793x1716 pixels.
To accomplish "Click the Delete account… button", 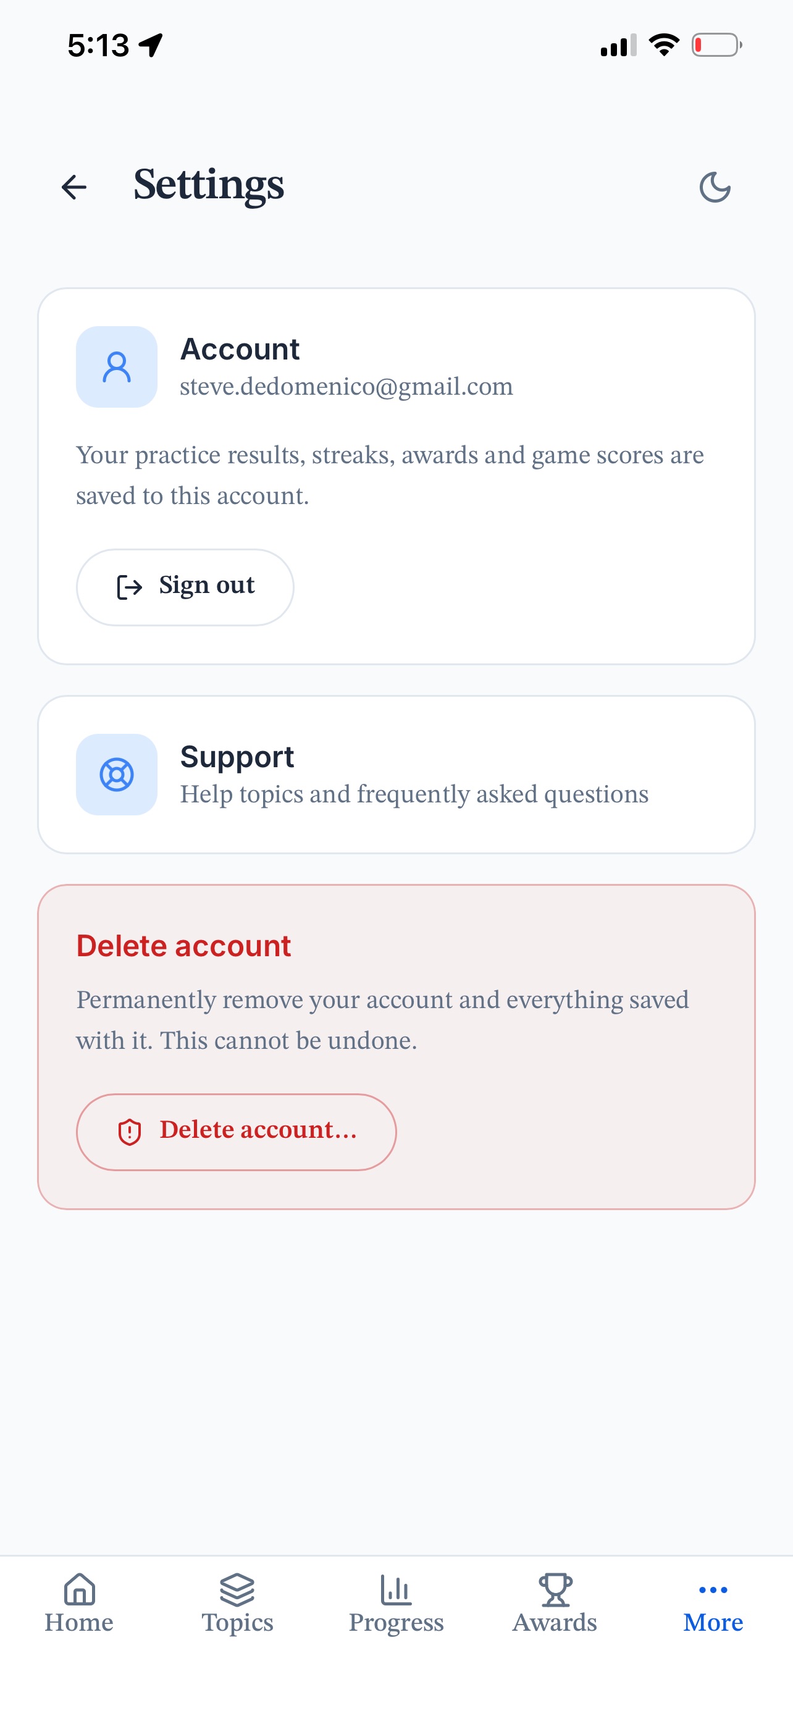I will [237, 1132].
